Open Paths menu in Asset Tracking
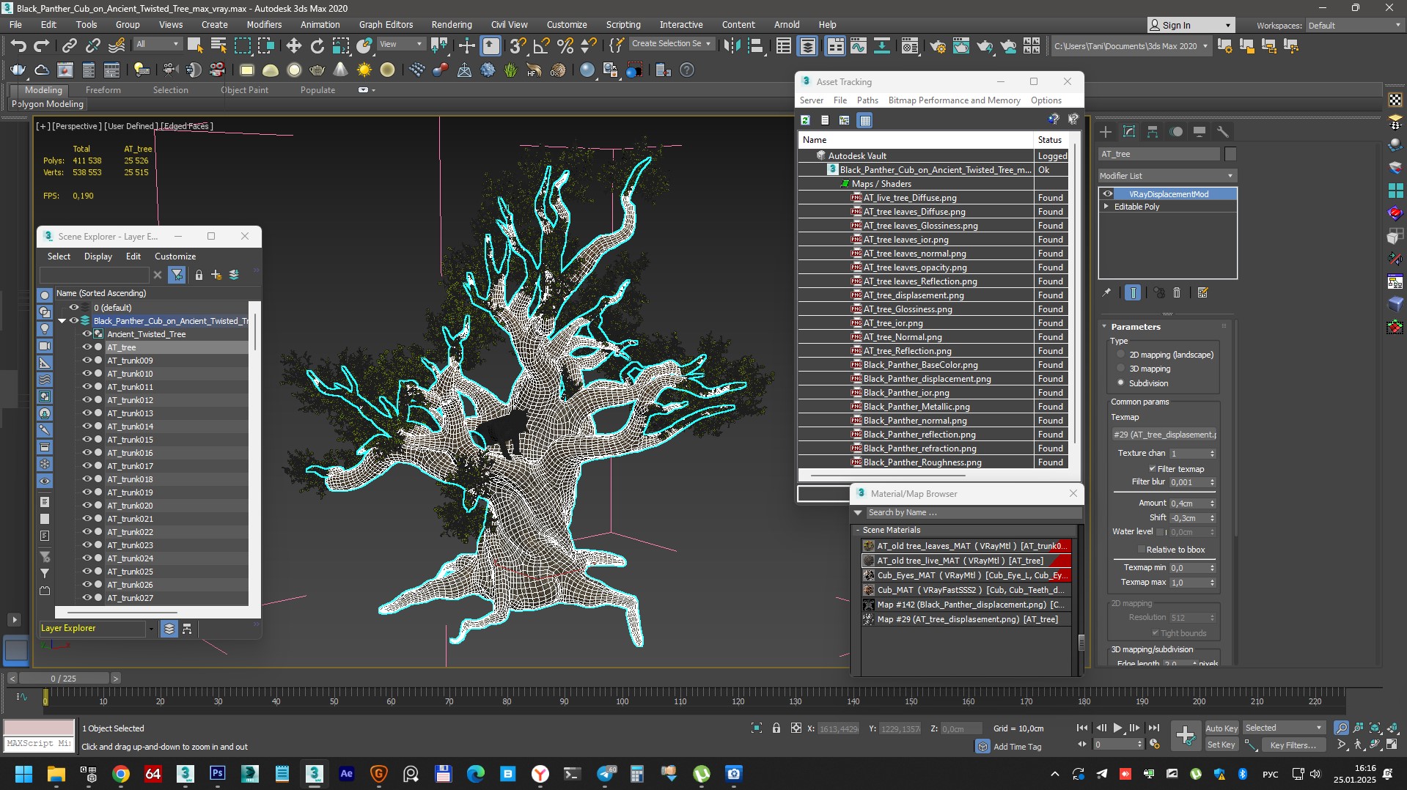1407x790 pixels. 867,100
